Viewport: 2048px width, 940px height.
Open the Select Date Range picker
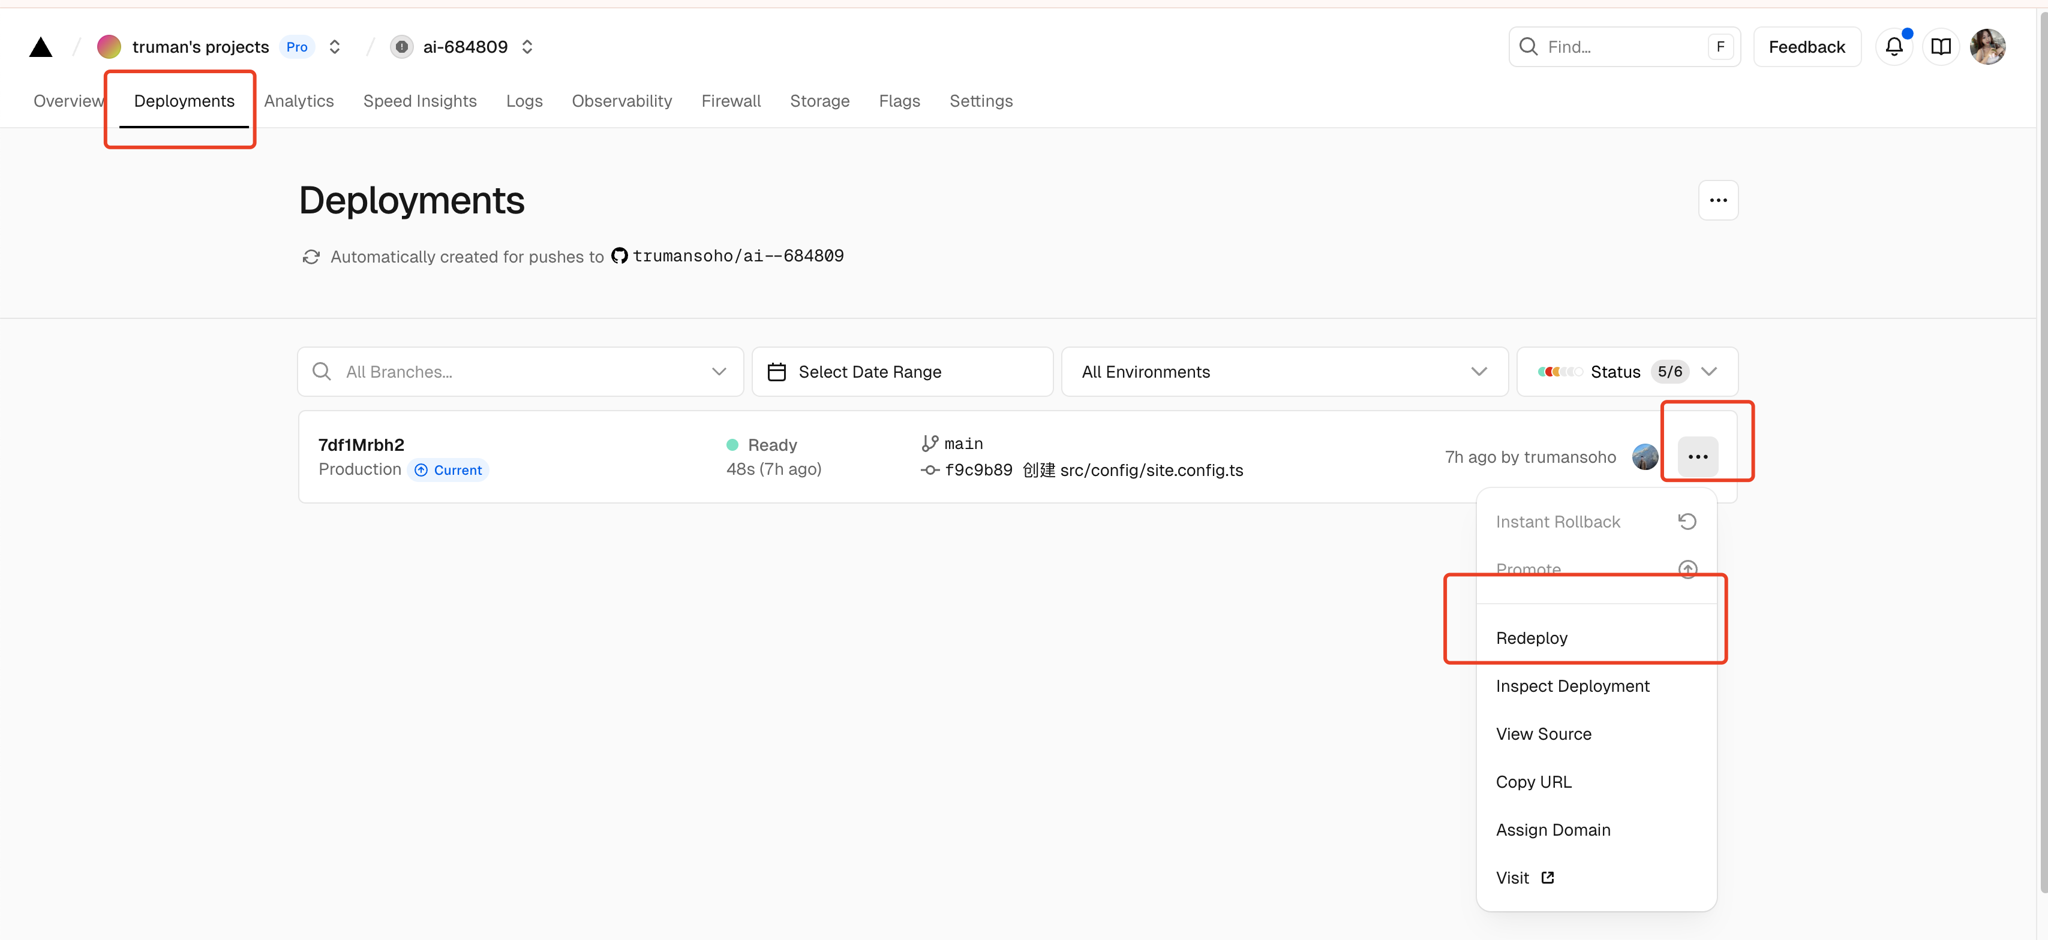(902, 372)
